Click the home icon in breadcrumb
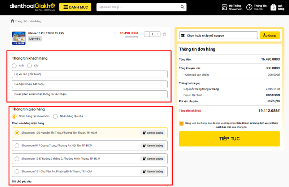Viewport: 289px width, 187px height. 13,21
